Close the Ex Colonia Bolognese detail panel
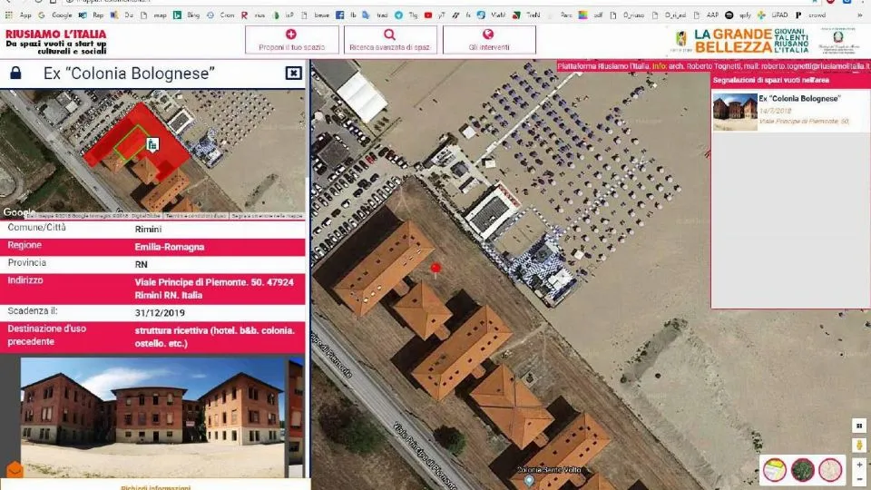The image size is (871, 490). point(293,73)
